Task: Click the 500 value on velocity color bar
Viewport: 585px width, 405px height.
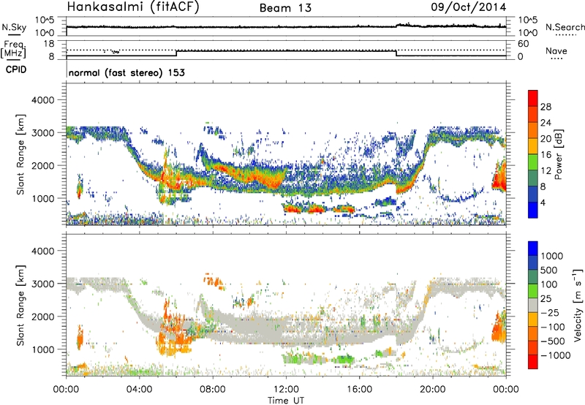Action: click(550, 270)
